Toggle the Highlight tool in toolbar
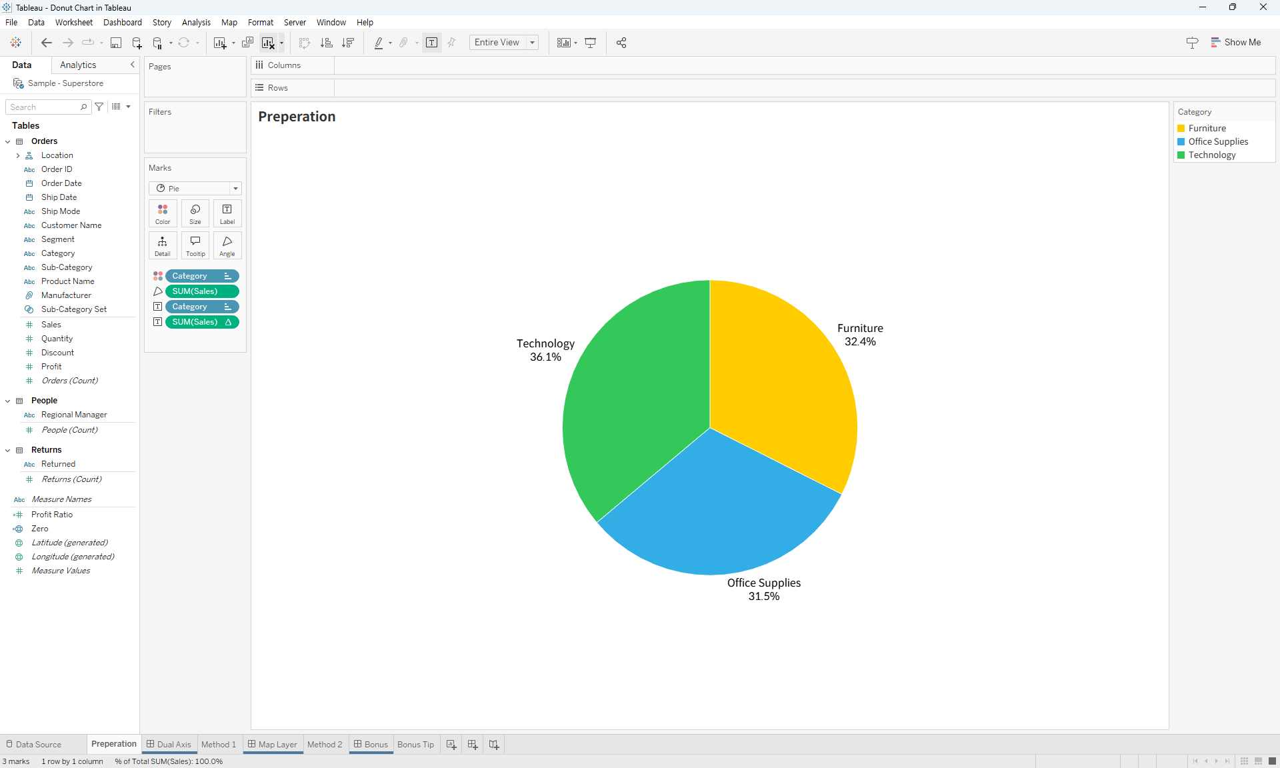Viewport: 1280px width, 768px height. (379, 43)
